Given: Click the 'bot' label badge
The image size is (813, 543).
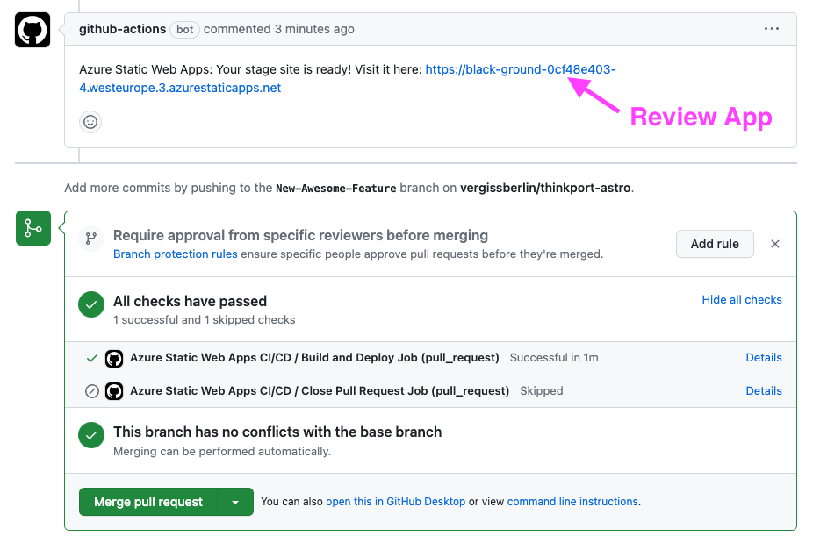Looking at the screenshot, I should 184,30.
